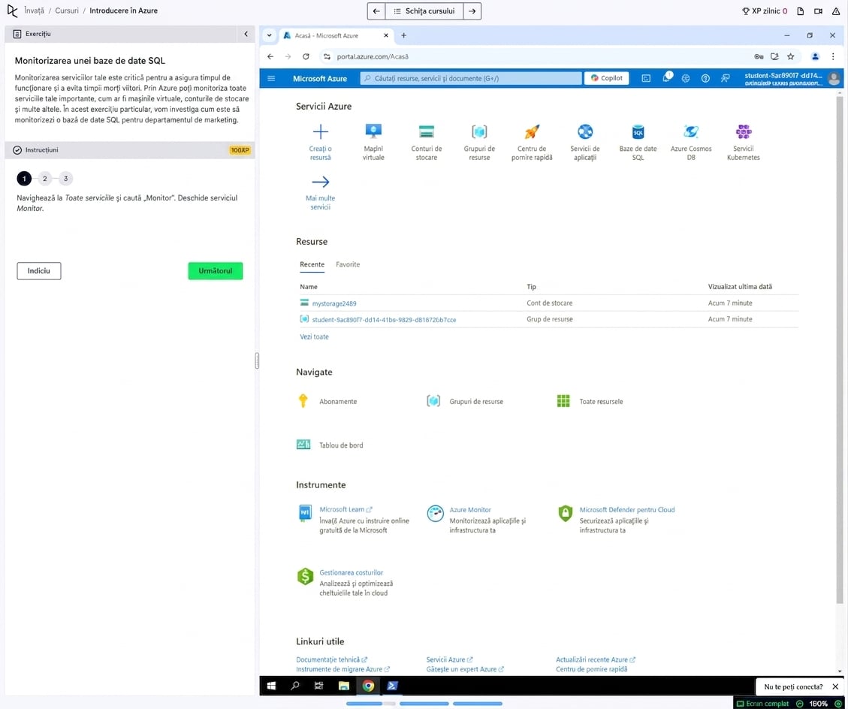848x709 pixels.
Task: Open Servicii de aplicații icon
Action: coord(584,131)
